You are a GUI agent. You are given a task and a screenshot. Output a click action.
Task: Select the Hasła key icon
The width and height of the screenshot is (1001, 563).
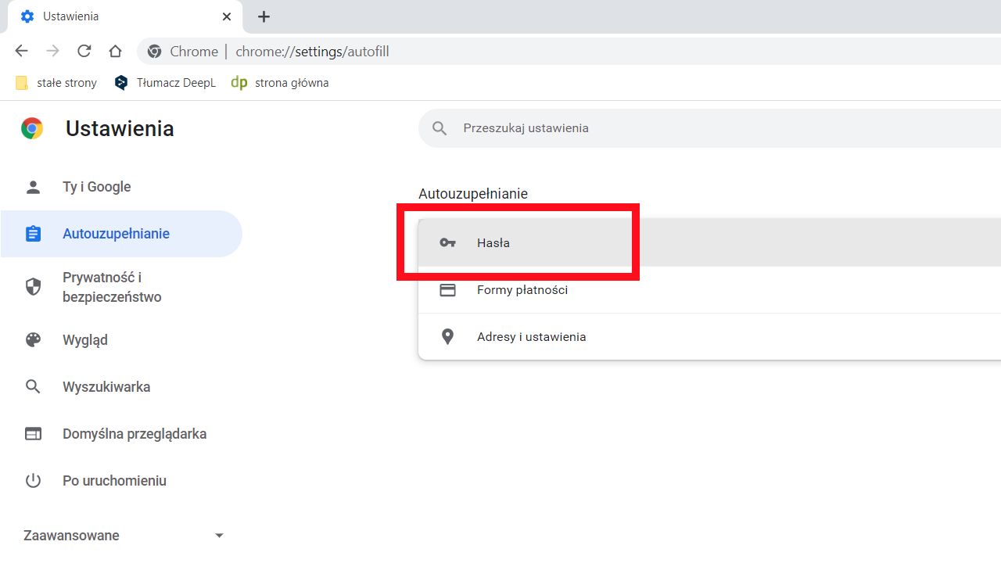point(447,242)
